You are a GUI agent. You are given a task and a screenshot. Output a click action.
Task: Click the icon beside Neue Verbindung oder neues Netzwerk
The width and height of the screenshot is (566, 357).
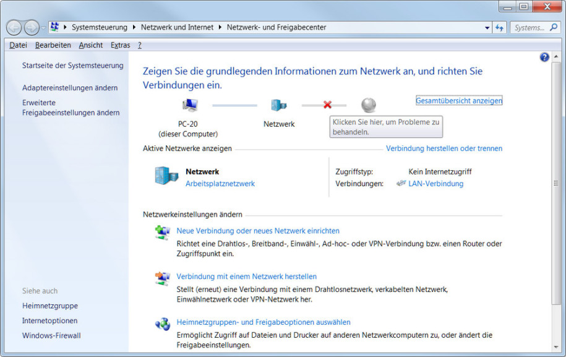click(163, 232)
